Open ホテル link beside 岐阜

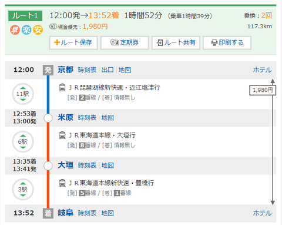262,213
